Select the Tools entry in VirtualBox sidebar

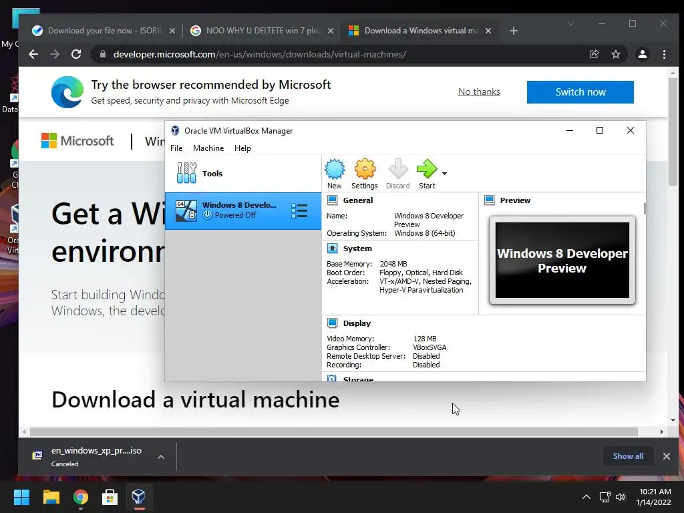pos(243,174)
